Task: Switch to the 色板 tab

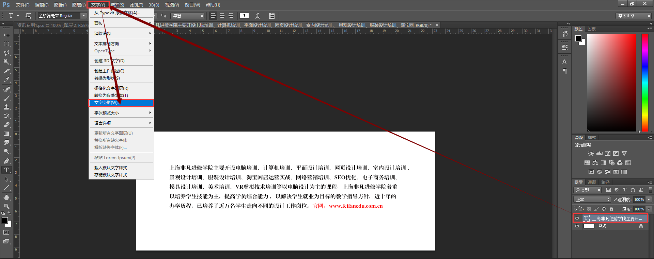Action: (592, 29)
